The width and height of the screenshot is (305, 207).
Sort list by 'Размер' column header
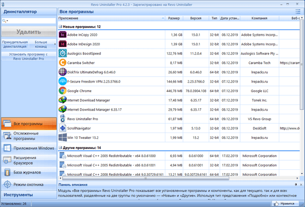coord(174,19)
